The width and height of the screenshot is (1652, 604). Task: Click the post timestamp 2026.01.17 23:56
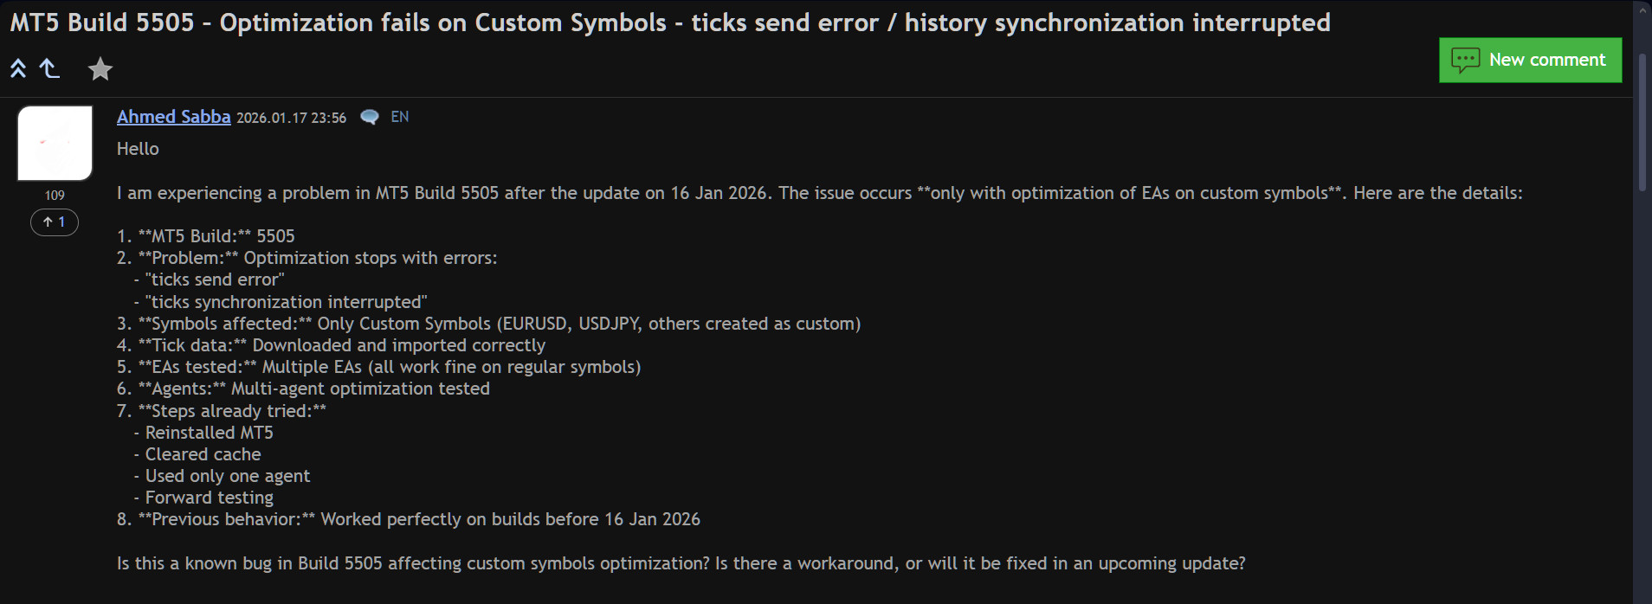(291, 118)
